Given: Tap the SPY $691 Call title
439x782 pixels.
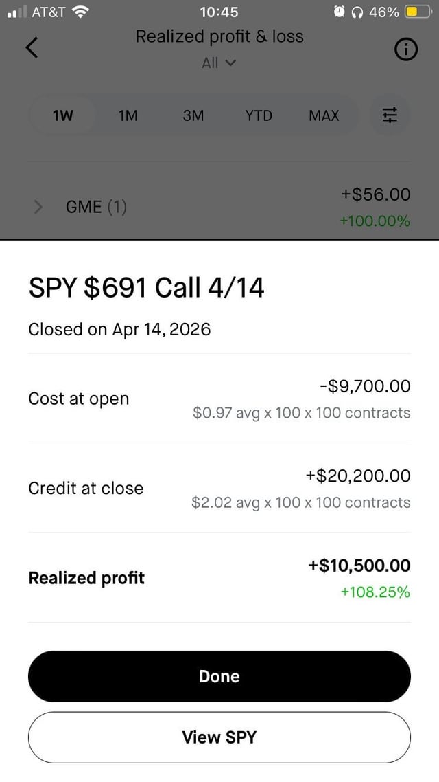Looking at the screenshot, I should [146, 287].
